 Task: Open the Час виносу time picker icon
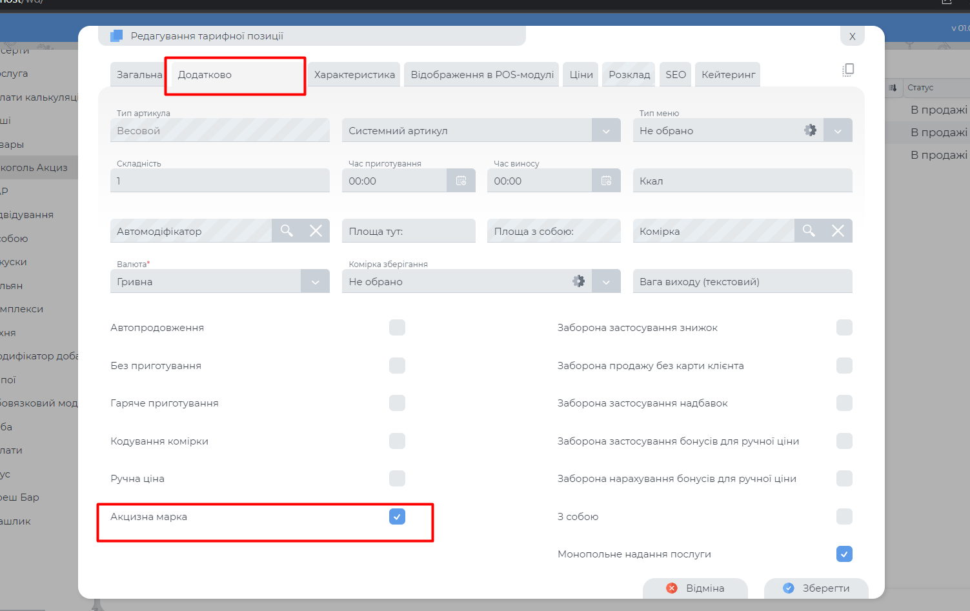[x=606, y=181]
